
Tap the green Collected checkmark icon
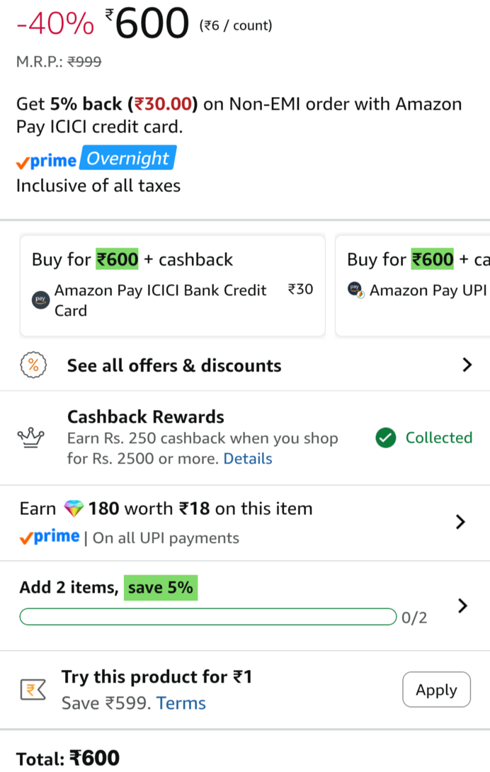pyautogui.click(x=386, y=438)
